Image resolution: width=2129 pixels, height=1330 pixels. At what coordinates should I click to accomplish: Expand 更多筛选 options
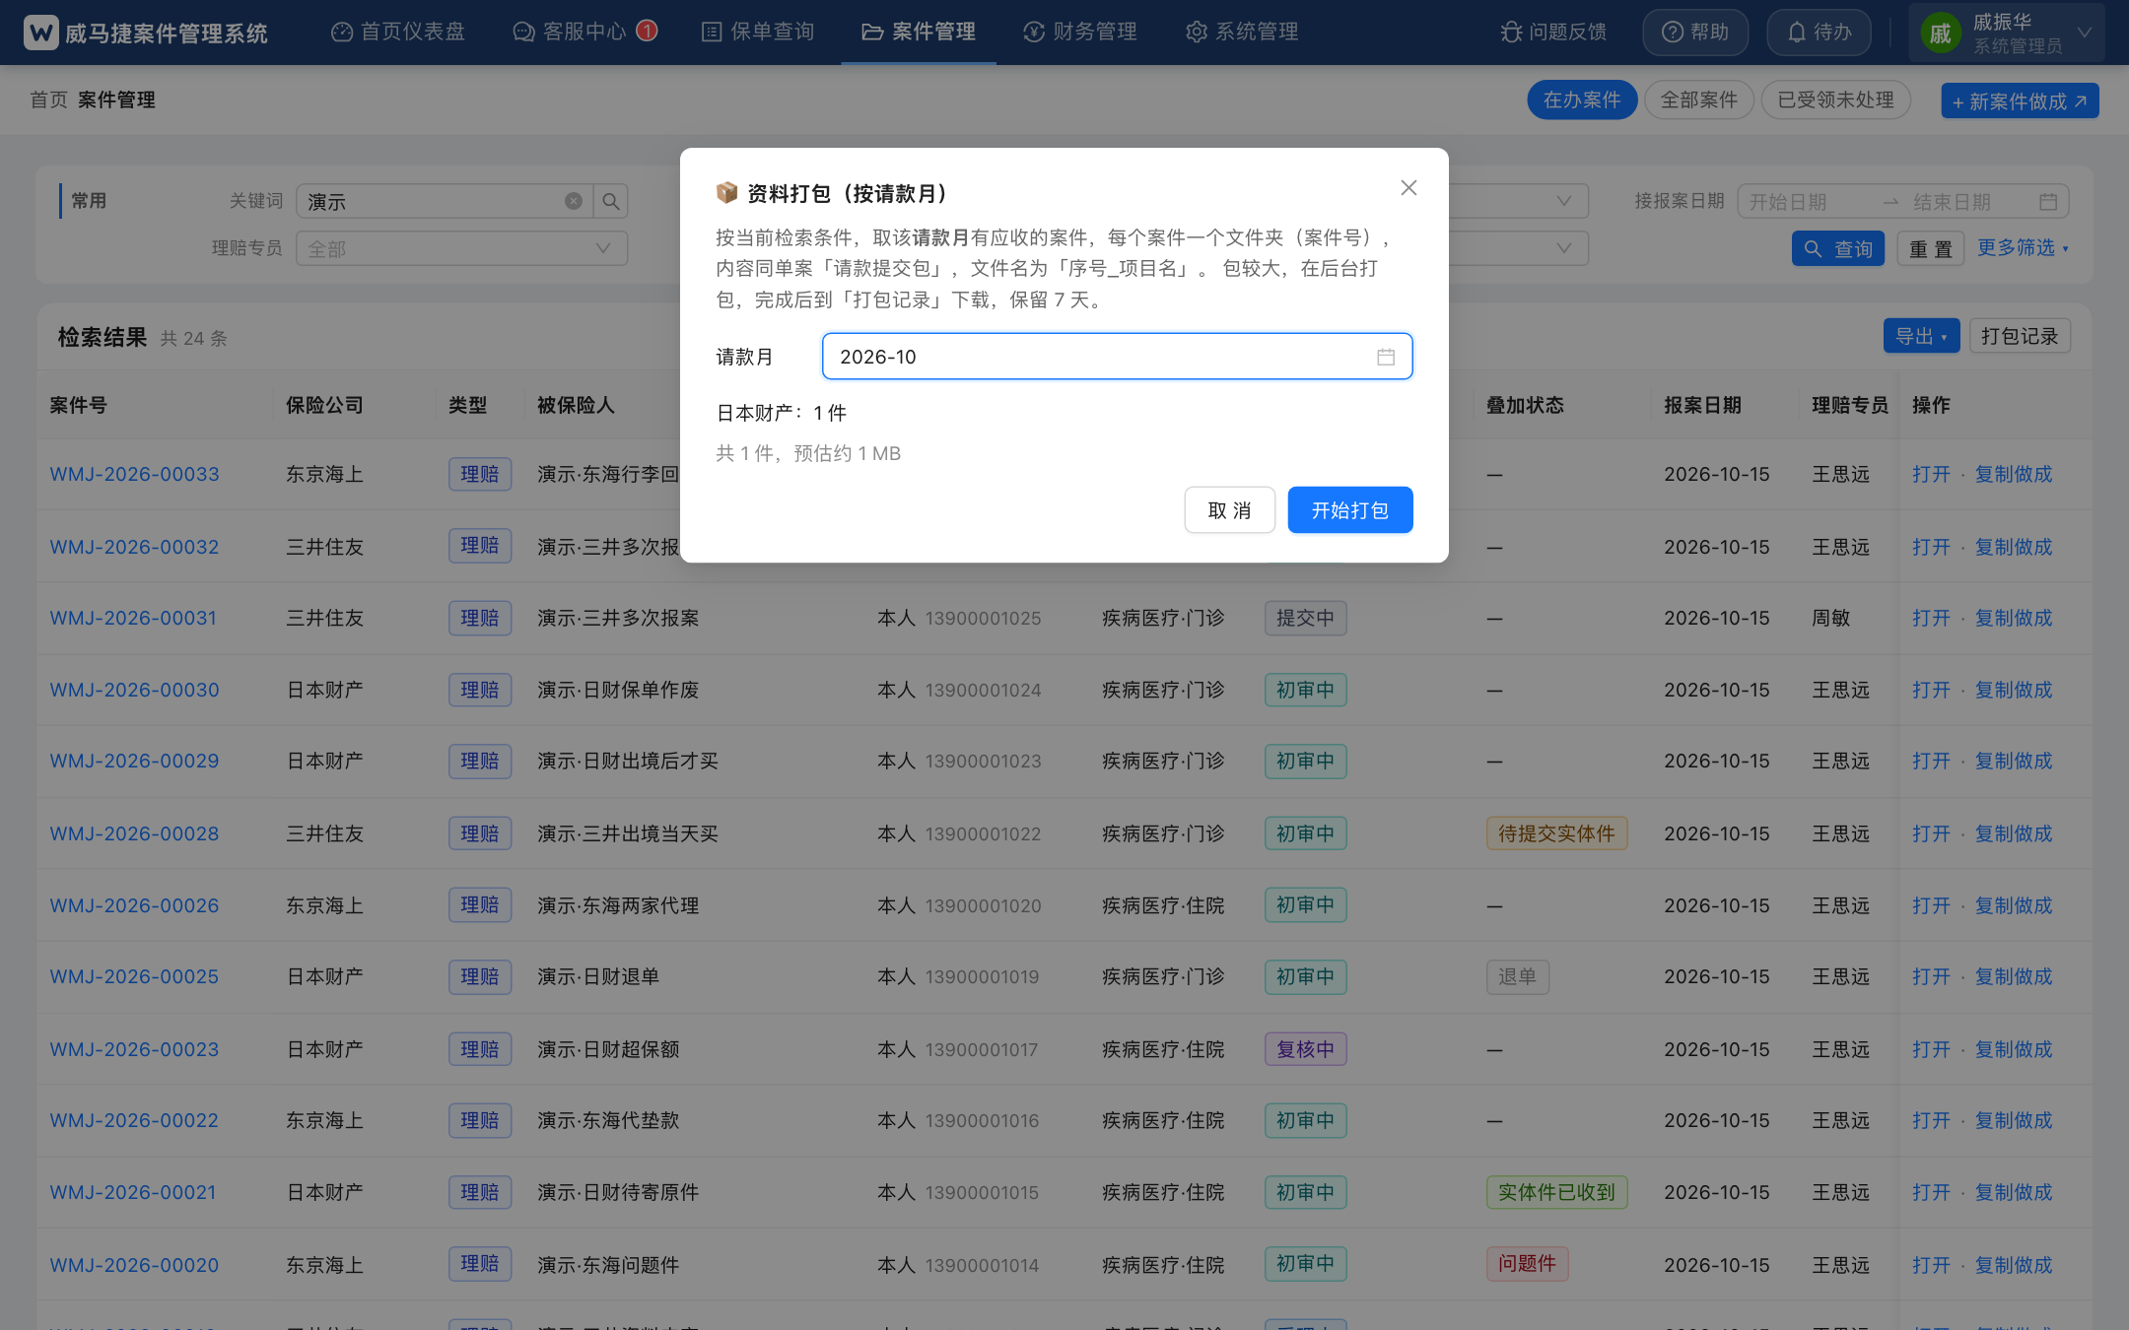2023,247
